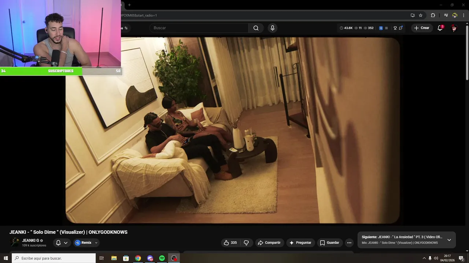
Task: Open the YouTube account avatar menu
Action: pyautogui.click(x=454, y=28)
